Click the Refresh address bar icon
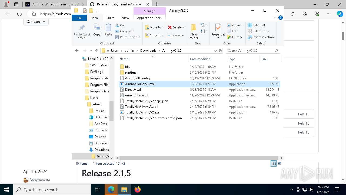The height and width of the screenshot is (195, 346). pos(220,51)
